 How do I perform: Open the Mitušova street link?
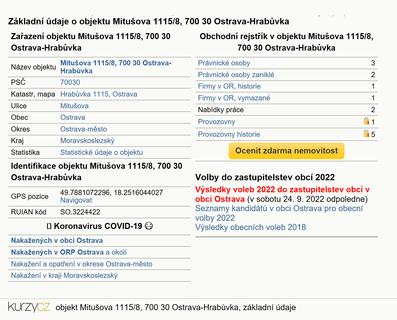click(74, 106)
